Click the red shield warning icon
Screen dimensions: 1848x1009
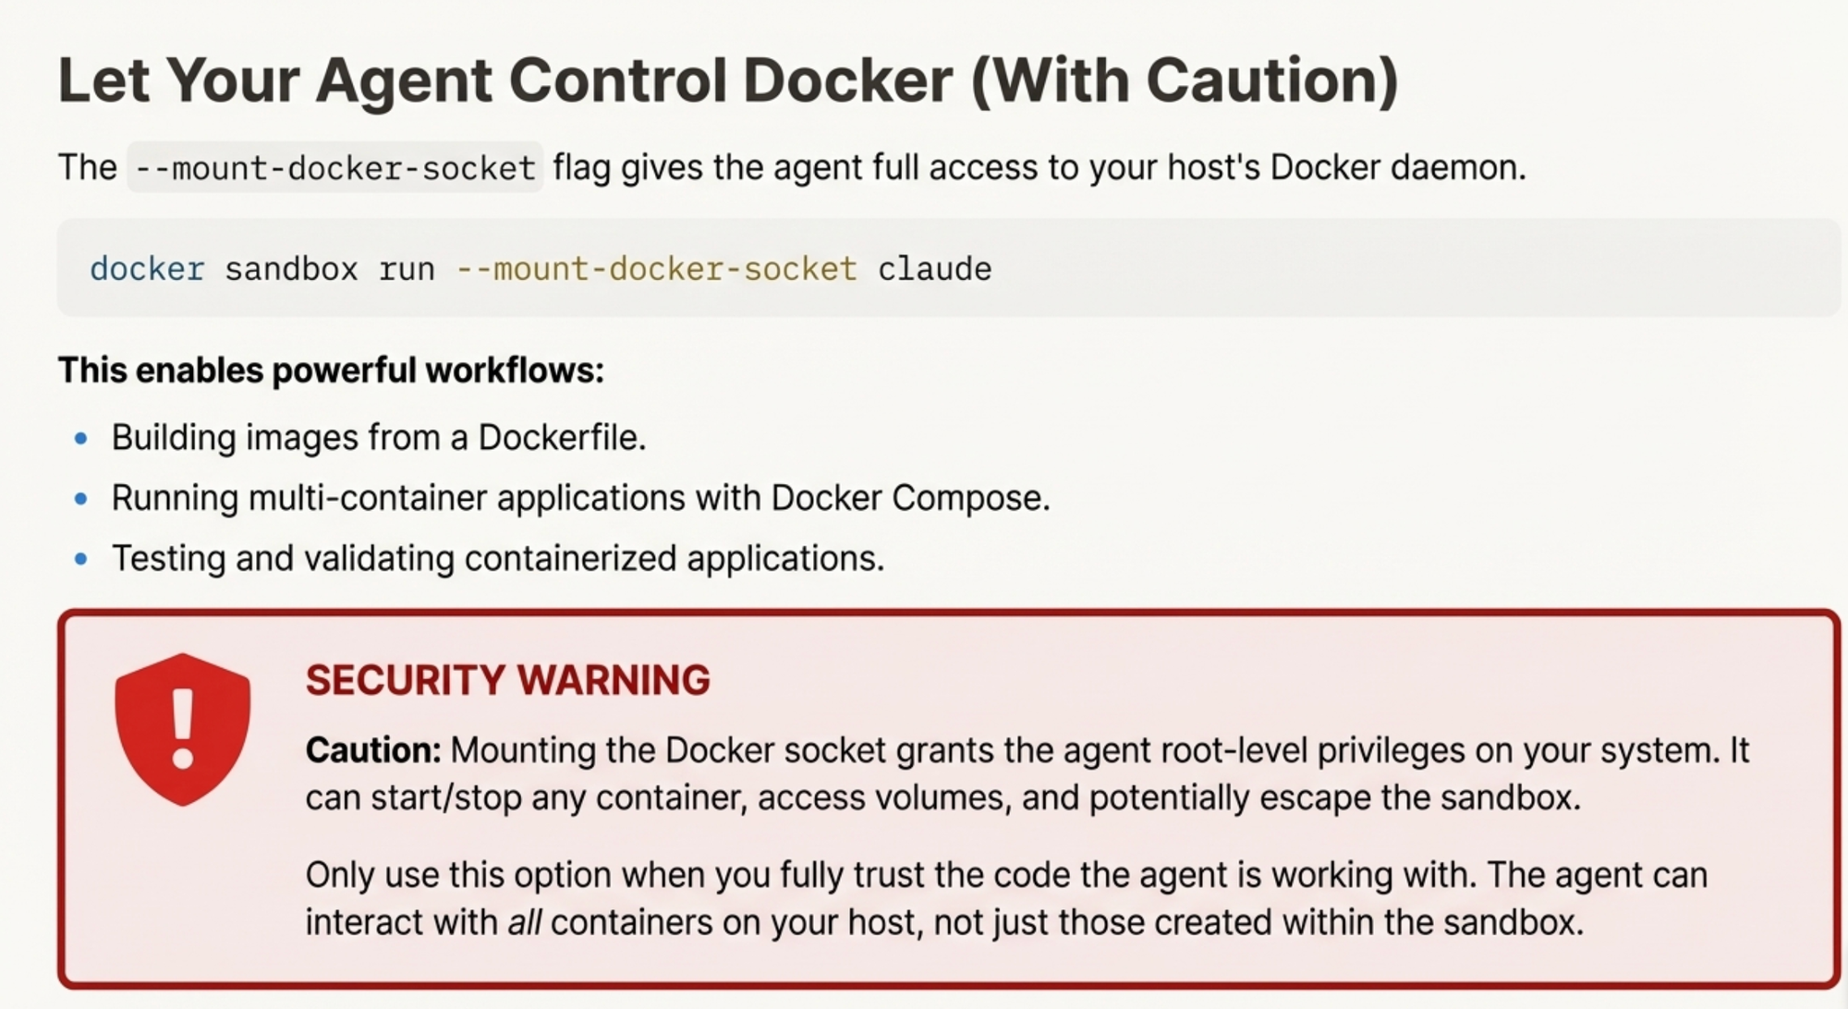coord(182,728)
